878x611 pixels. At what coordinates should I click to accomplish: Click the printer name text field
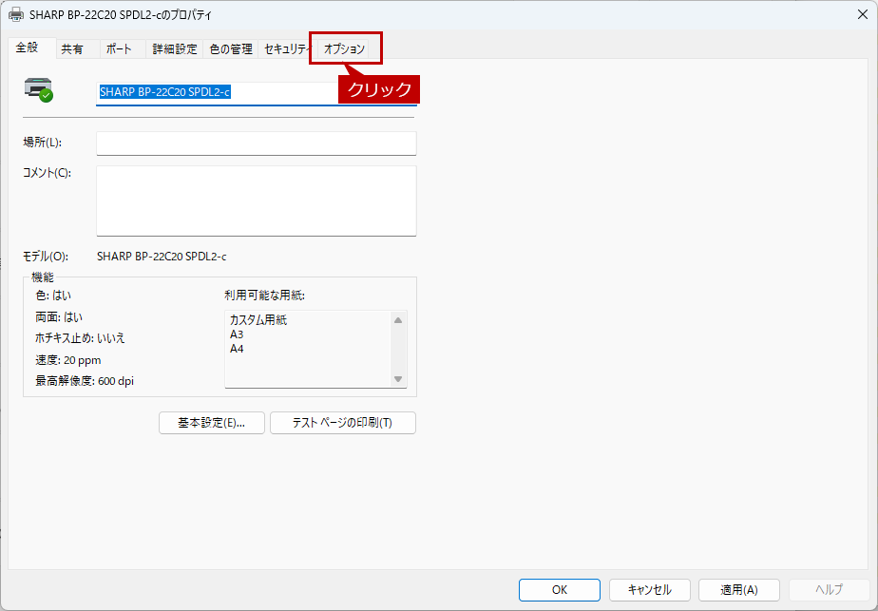(x=256, y=92)
